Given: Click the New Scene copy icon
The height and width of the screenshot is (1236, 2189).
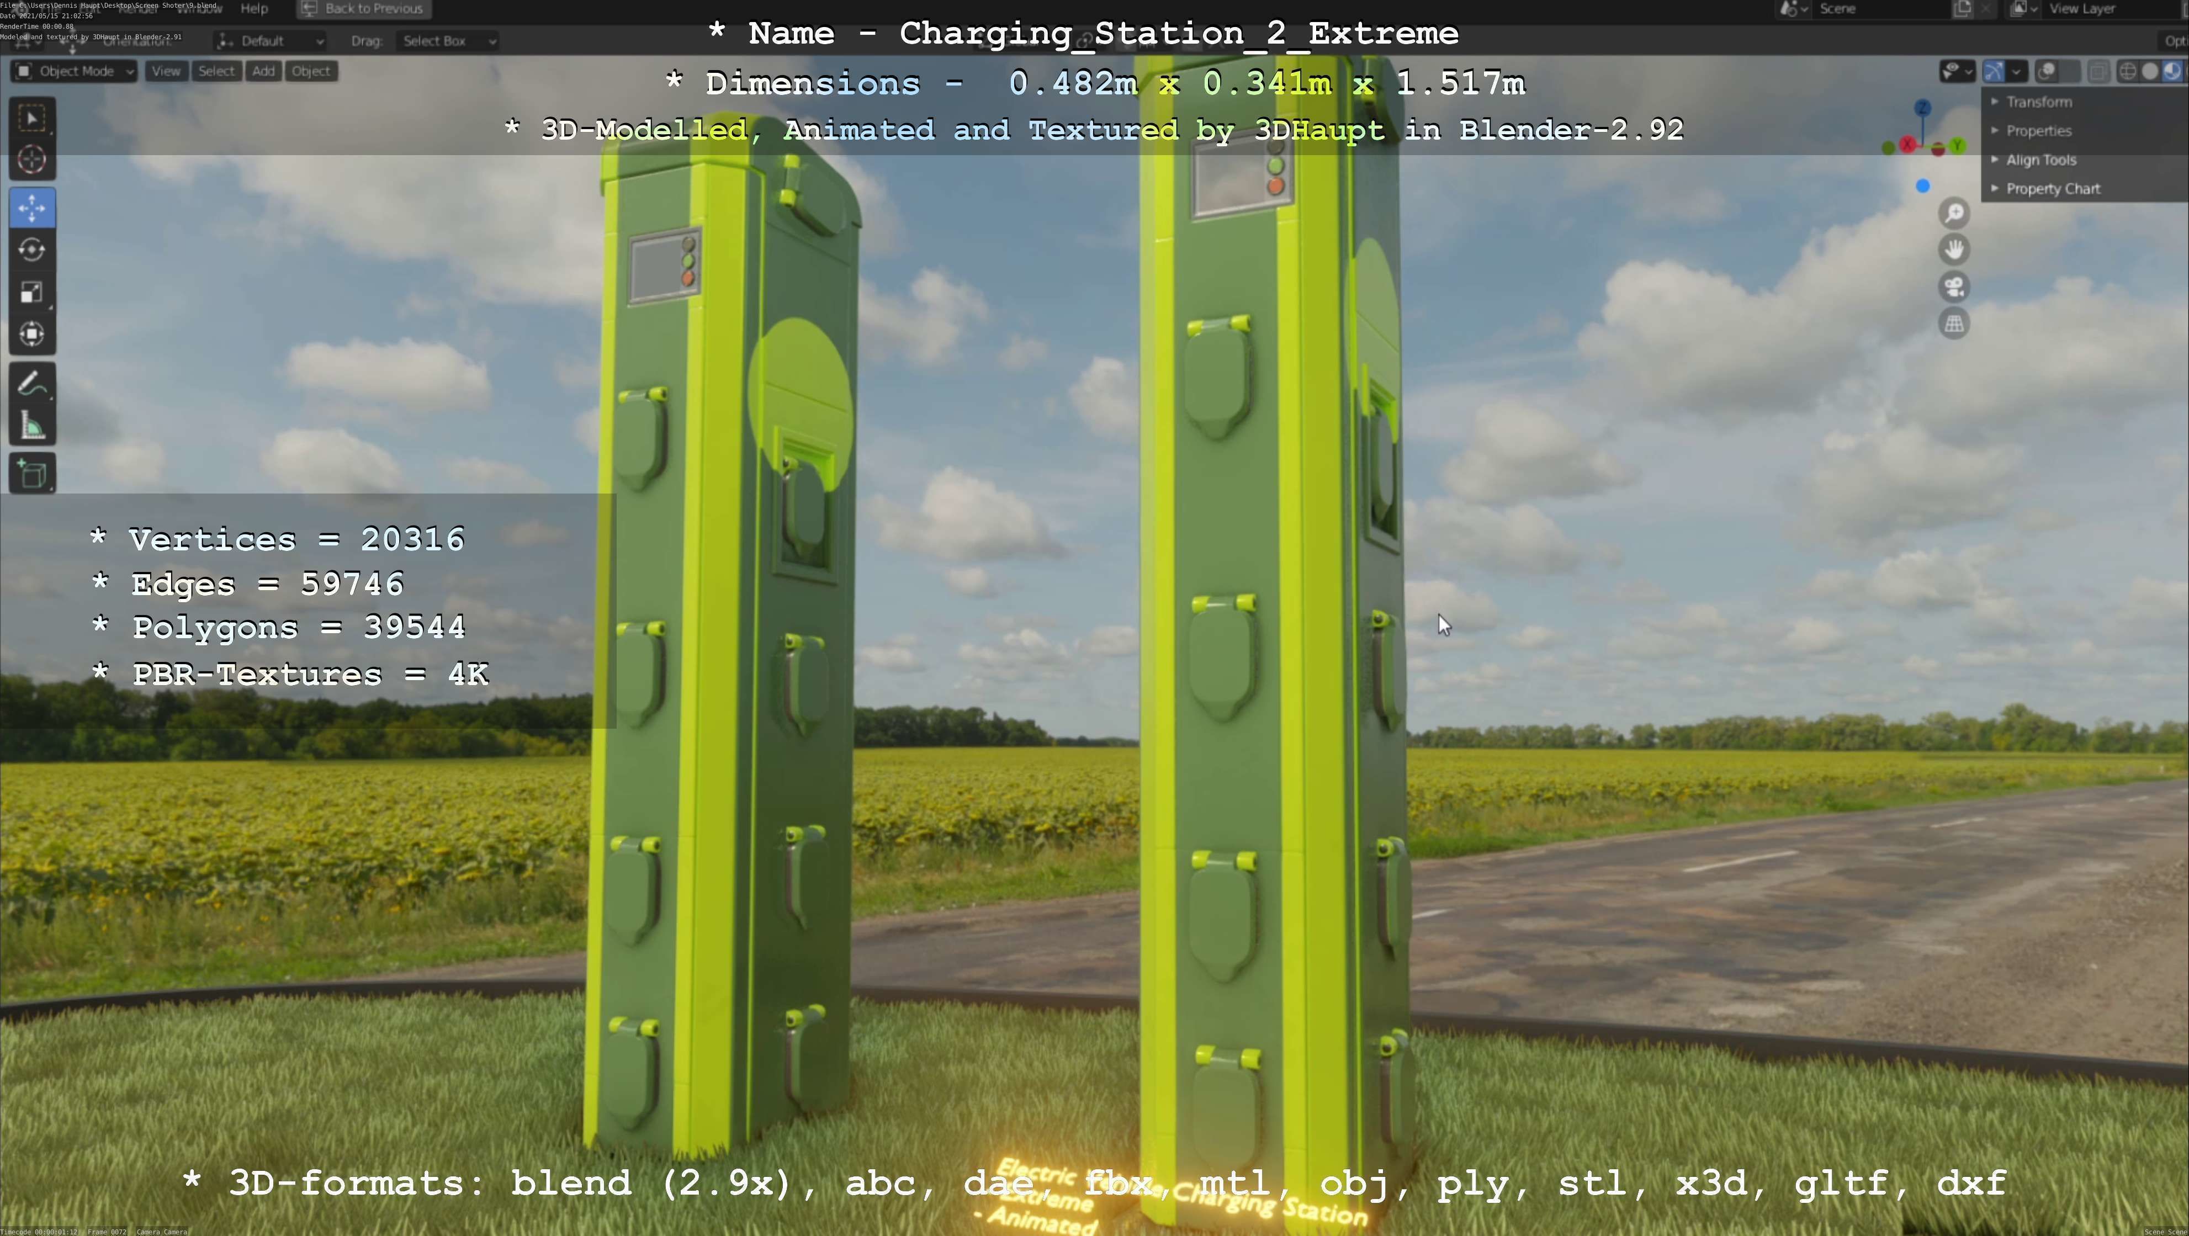Looking at the screenshot, I should pyautogui.click(x=1962, y=8).
